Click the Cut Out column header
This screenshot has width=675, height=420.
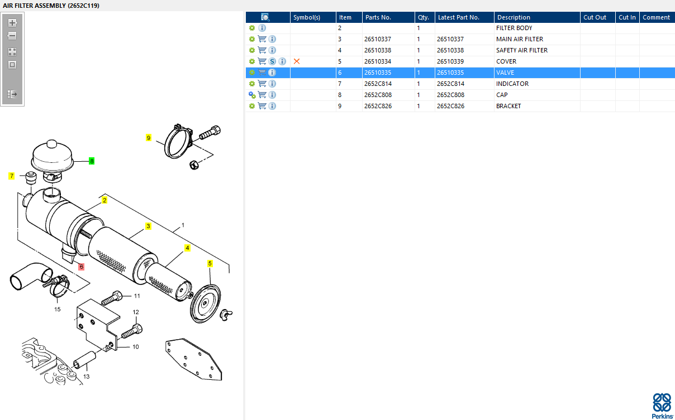(597, 17)
